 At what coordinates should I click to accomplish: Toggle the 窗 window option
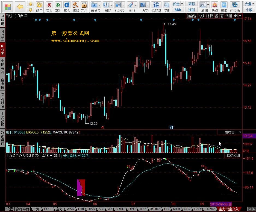coord(222,16)
